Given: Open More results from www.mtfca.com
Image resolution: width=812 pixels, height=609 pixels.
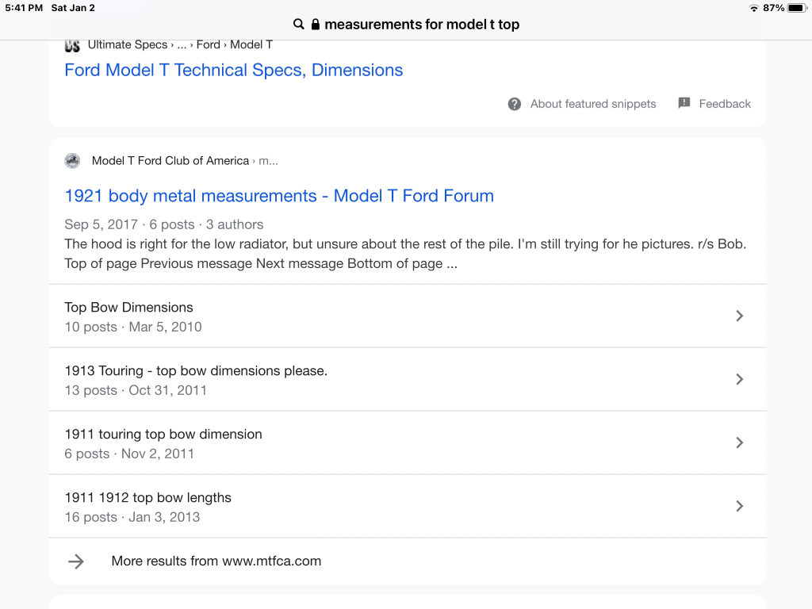Looking at the screenshot, I should [216, 561].
